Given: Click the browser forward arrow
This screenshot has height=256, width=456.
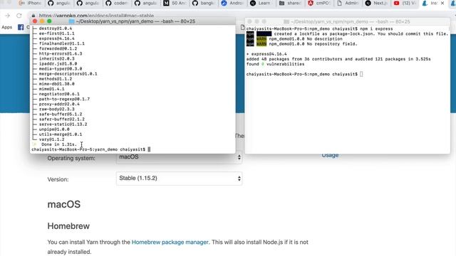Looking at the screenshot, I should (8, 16).
